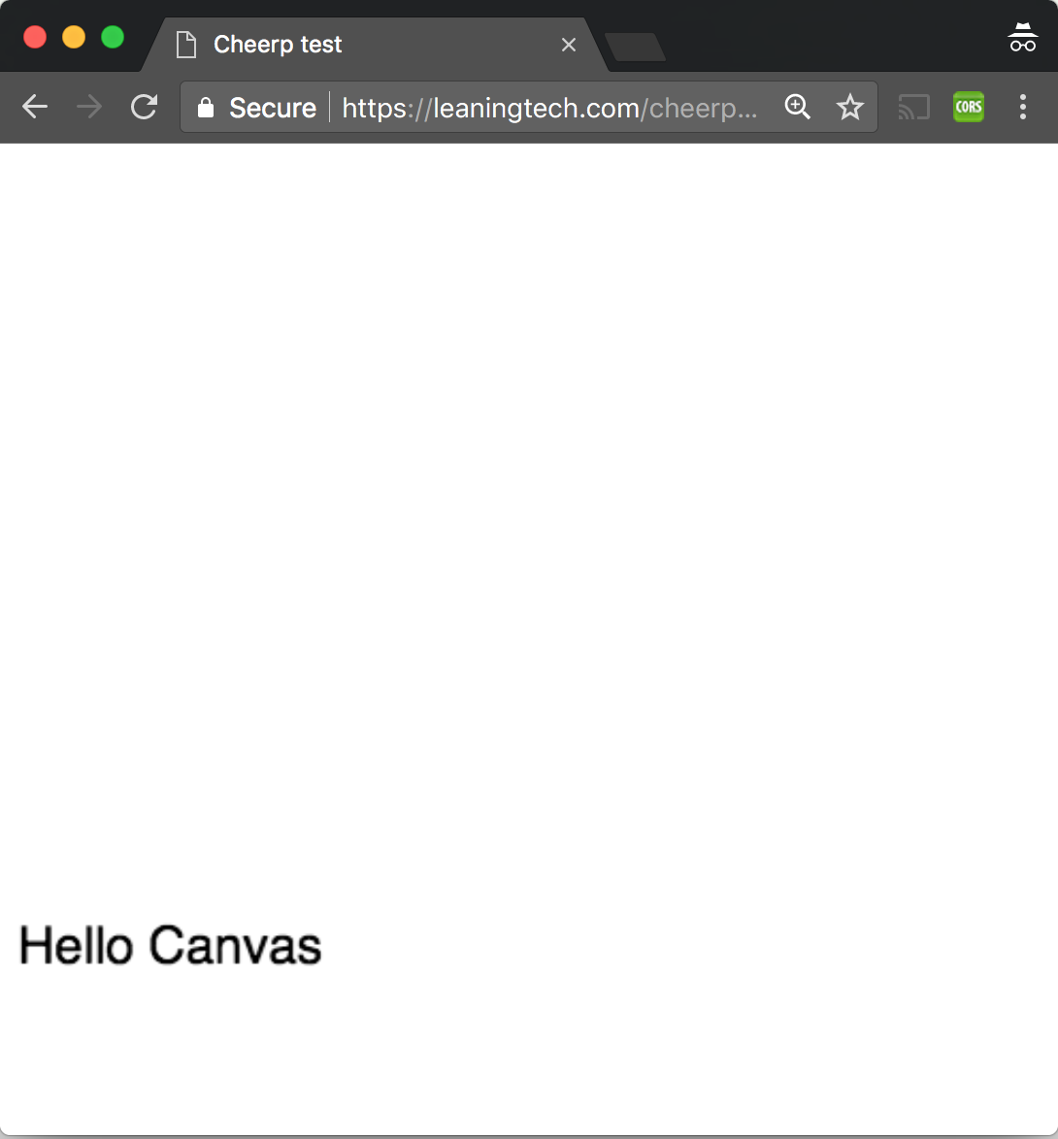The image size is (1058, 1139).
Task: Close the window with red button
Action: (x=35, y=38)
